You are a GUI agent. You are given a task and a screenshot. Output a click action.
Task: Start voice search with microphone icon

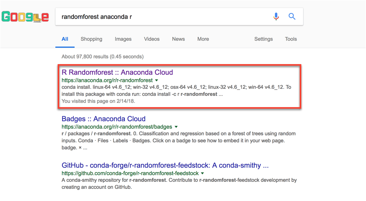click(276, 16)
